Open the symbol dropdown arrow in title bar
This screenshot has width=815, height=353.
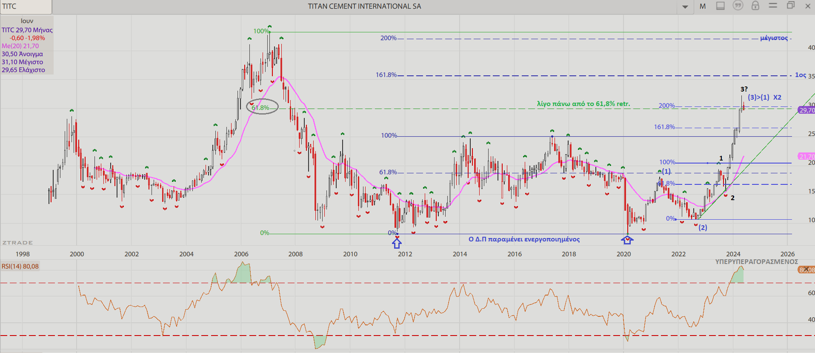coord(685,7)
